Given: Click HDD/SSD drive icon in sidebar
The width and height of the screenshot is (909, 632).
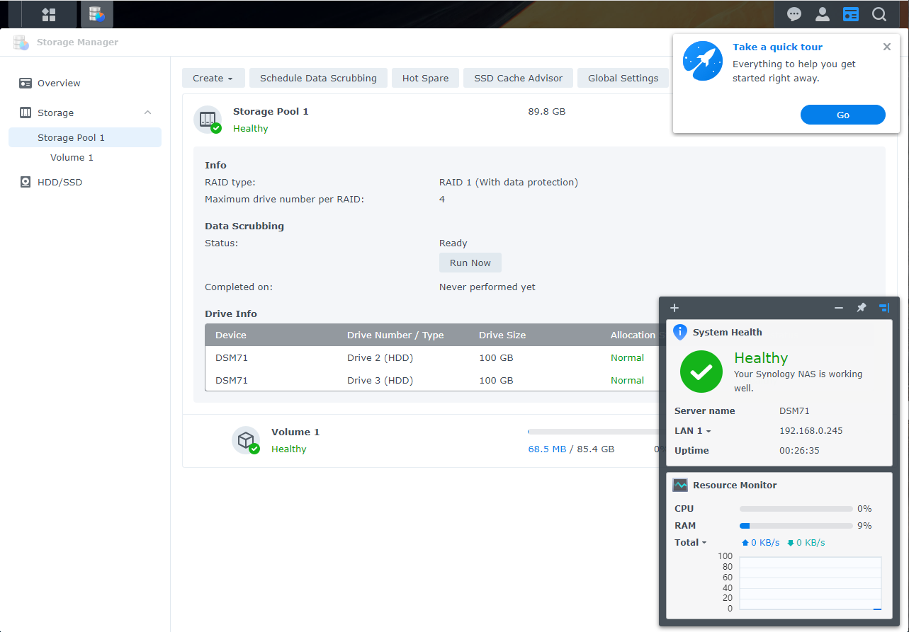Looking at the screenshot, I should coord(26,182).
